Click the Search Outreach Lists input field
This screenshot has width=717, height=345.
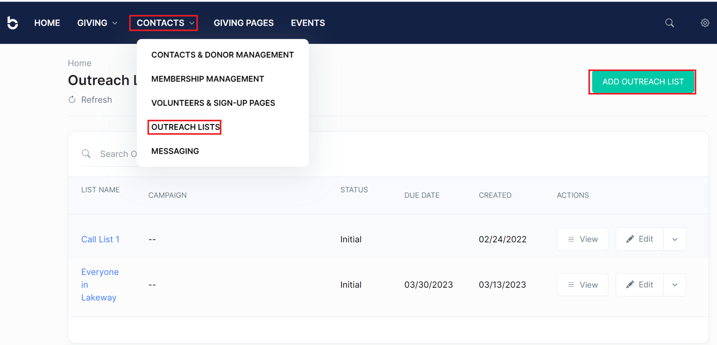click(118, 153)
